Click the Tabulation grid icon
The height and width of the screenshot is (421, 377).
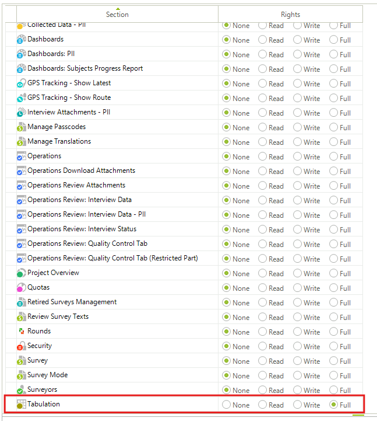21,404
